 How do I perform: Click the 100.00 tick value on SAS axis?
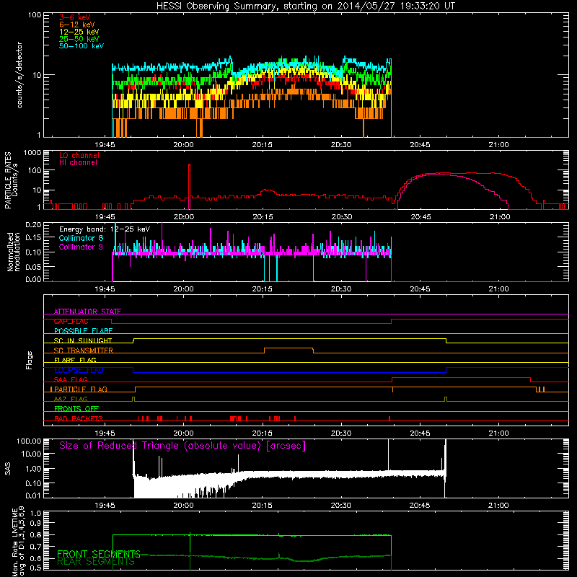(29, 441)
